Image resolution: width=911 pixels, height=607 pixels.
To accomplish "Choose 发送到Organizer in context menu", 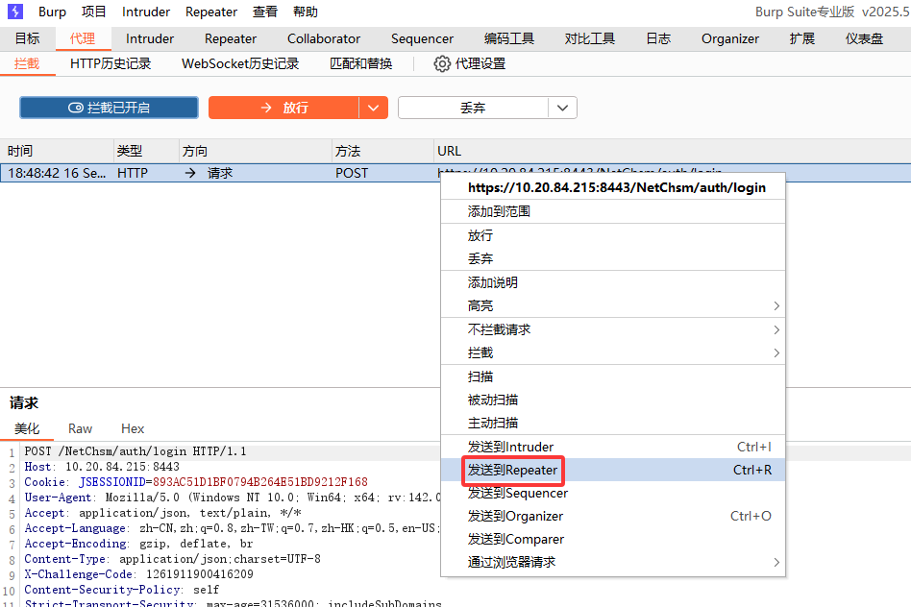I will (613, 516).
